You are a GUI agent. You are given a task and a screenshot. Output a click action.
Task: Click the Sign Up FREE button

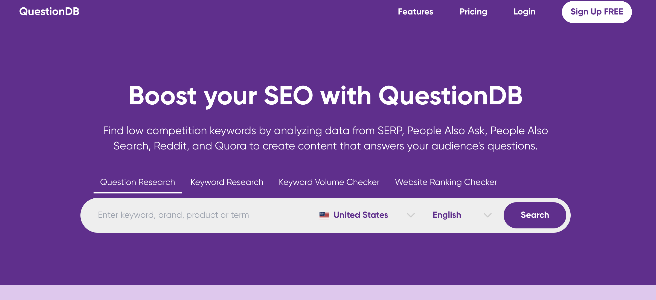pos(597,12)
